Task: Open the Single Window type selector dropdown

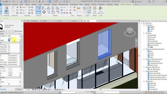Action: [x=22, y=26]
